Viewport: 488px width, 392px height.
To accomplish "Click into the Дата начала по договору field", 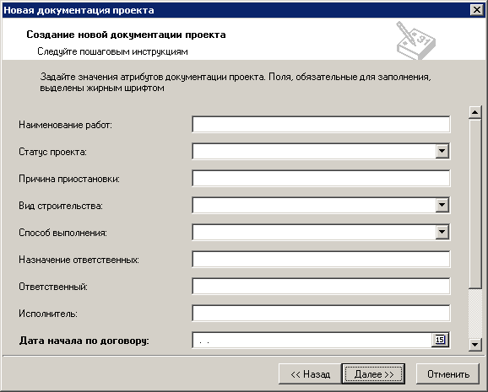I will [x=312, y=340].
